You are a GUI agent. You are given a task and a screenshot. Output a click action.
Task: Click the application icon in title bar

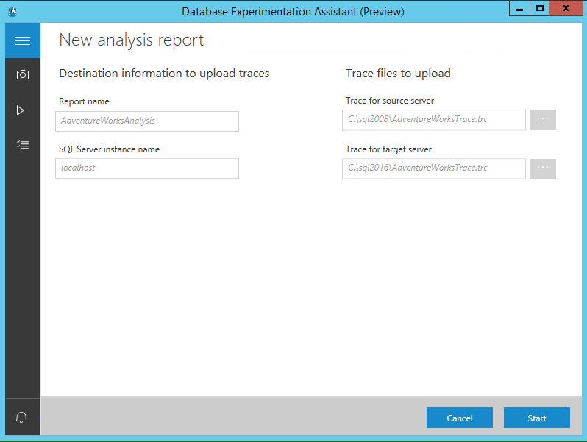pos(13,11)
